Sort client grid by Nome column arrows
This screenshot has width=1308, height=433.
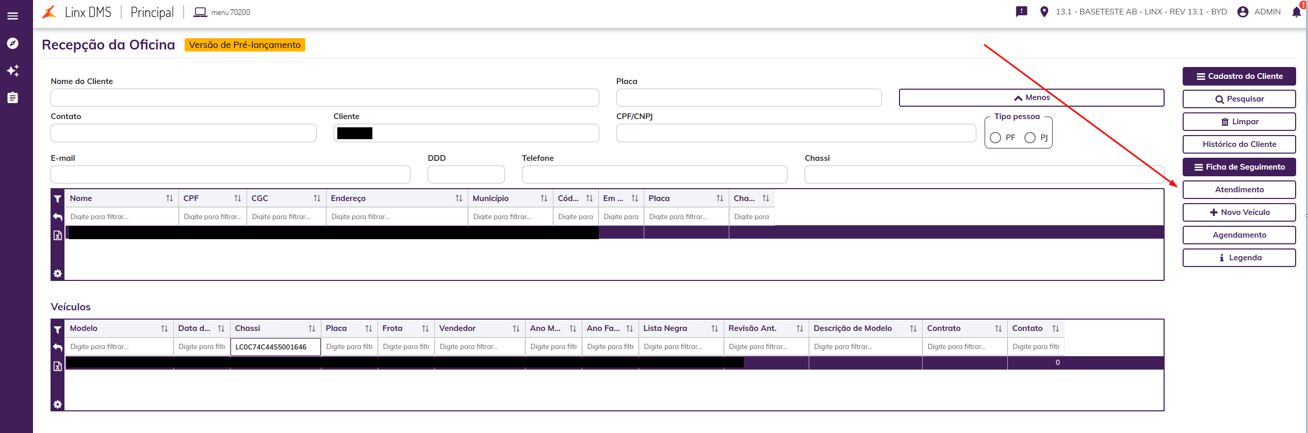pos(170,198)
